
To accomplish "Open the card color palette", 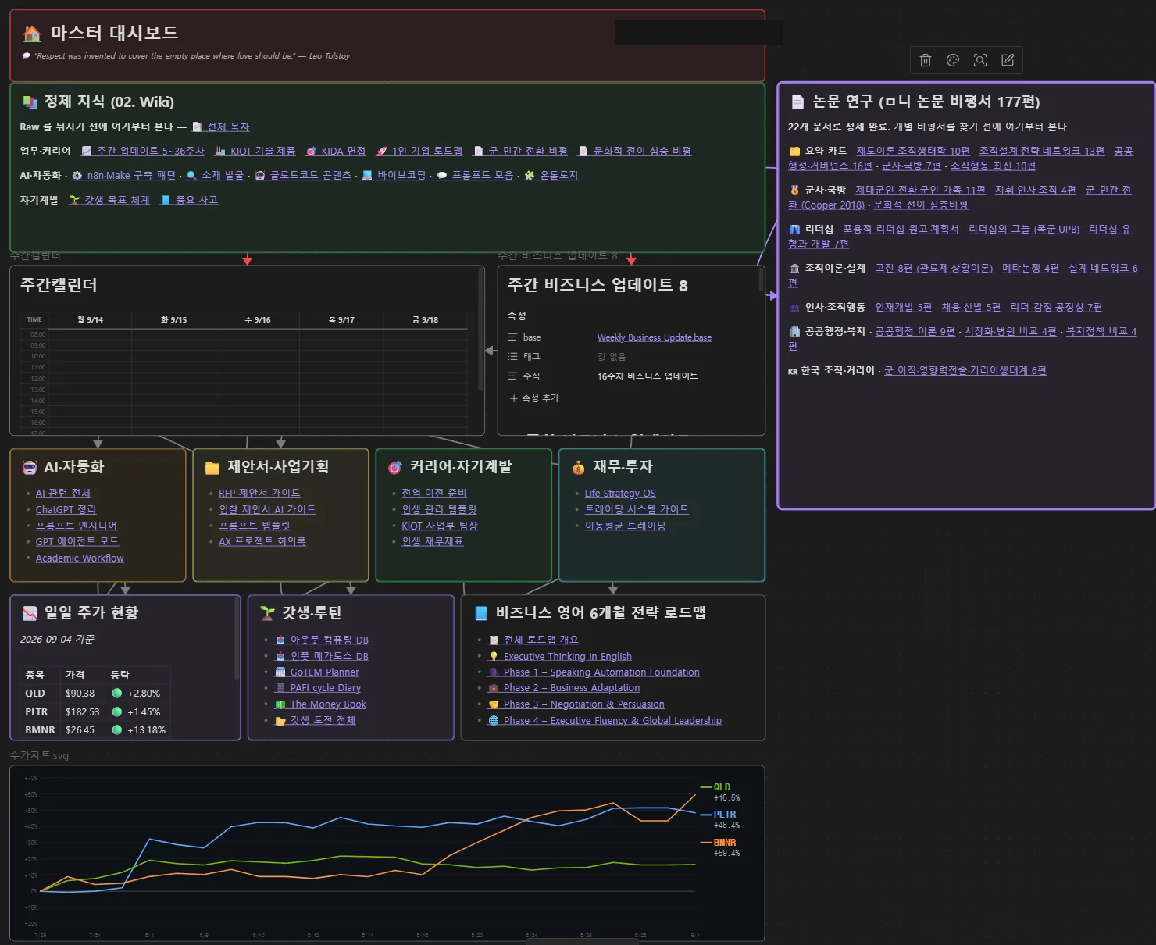I will (953, 60).
